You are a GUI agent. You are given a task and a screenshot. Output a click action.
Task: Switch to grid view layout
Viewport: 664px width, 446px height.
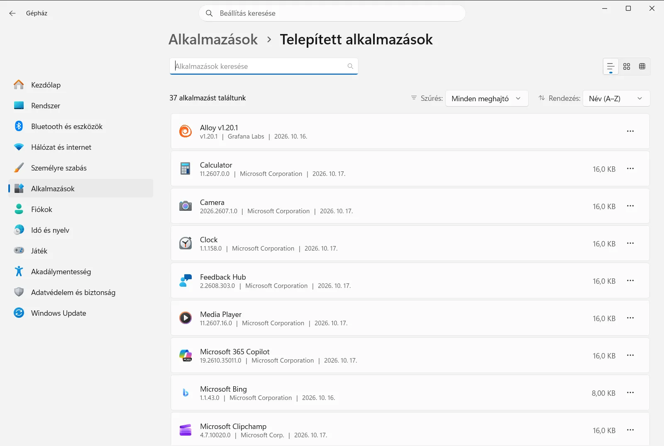point(627,66)
